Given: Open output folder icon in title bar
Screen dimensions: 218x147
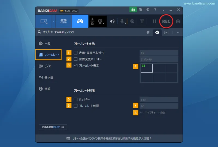Looking at the screenshot, I should [x=141, y=10].
